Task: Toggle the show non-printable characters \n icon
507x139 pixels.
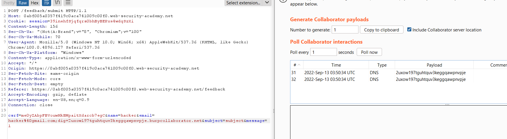Action: point(57,3)
